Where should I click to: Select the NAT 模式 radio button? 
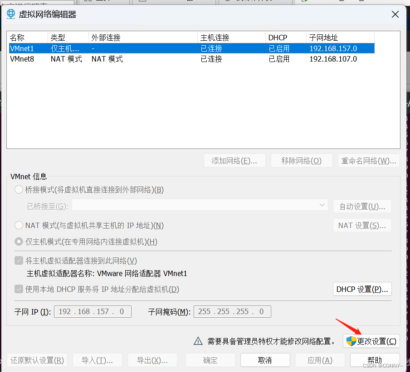coord(19,225)
